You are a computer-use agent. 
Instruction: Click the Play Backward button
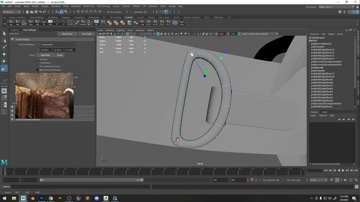pos(339,171)
